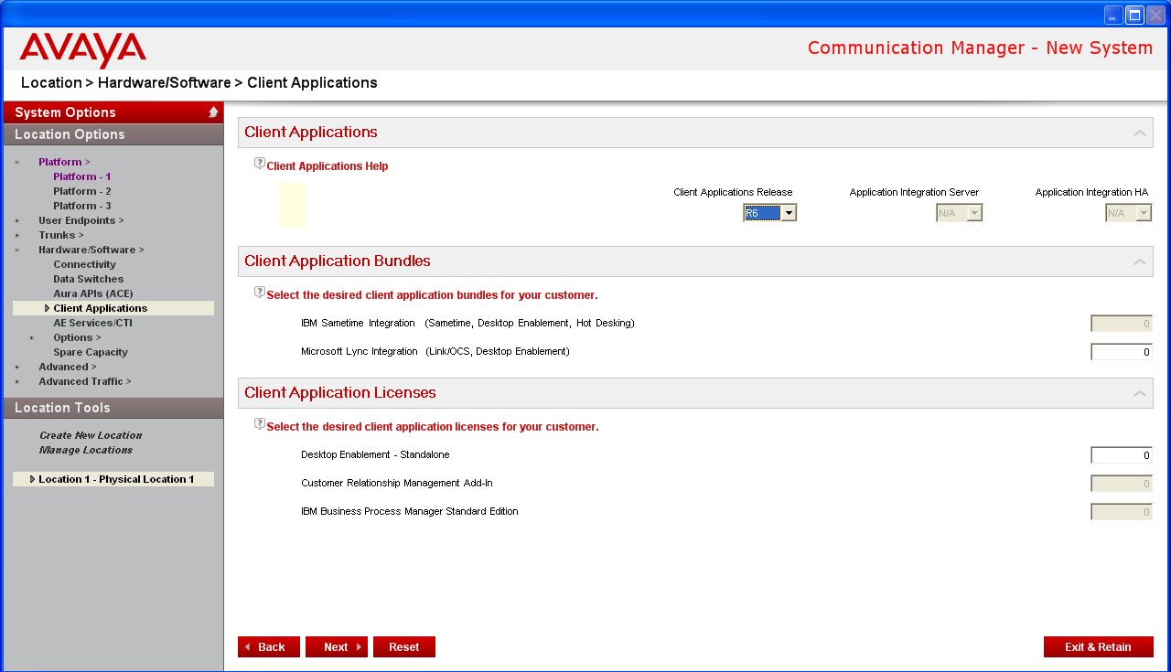
Task: Collapse Client Application Licenses section chevron
Action: [1140, 394]
